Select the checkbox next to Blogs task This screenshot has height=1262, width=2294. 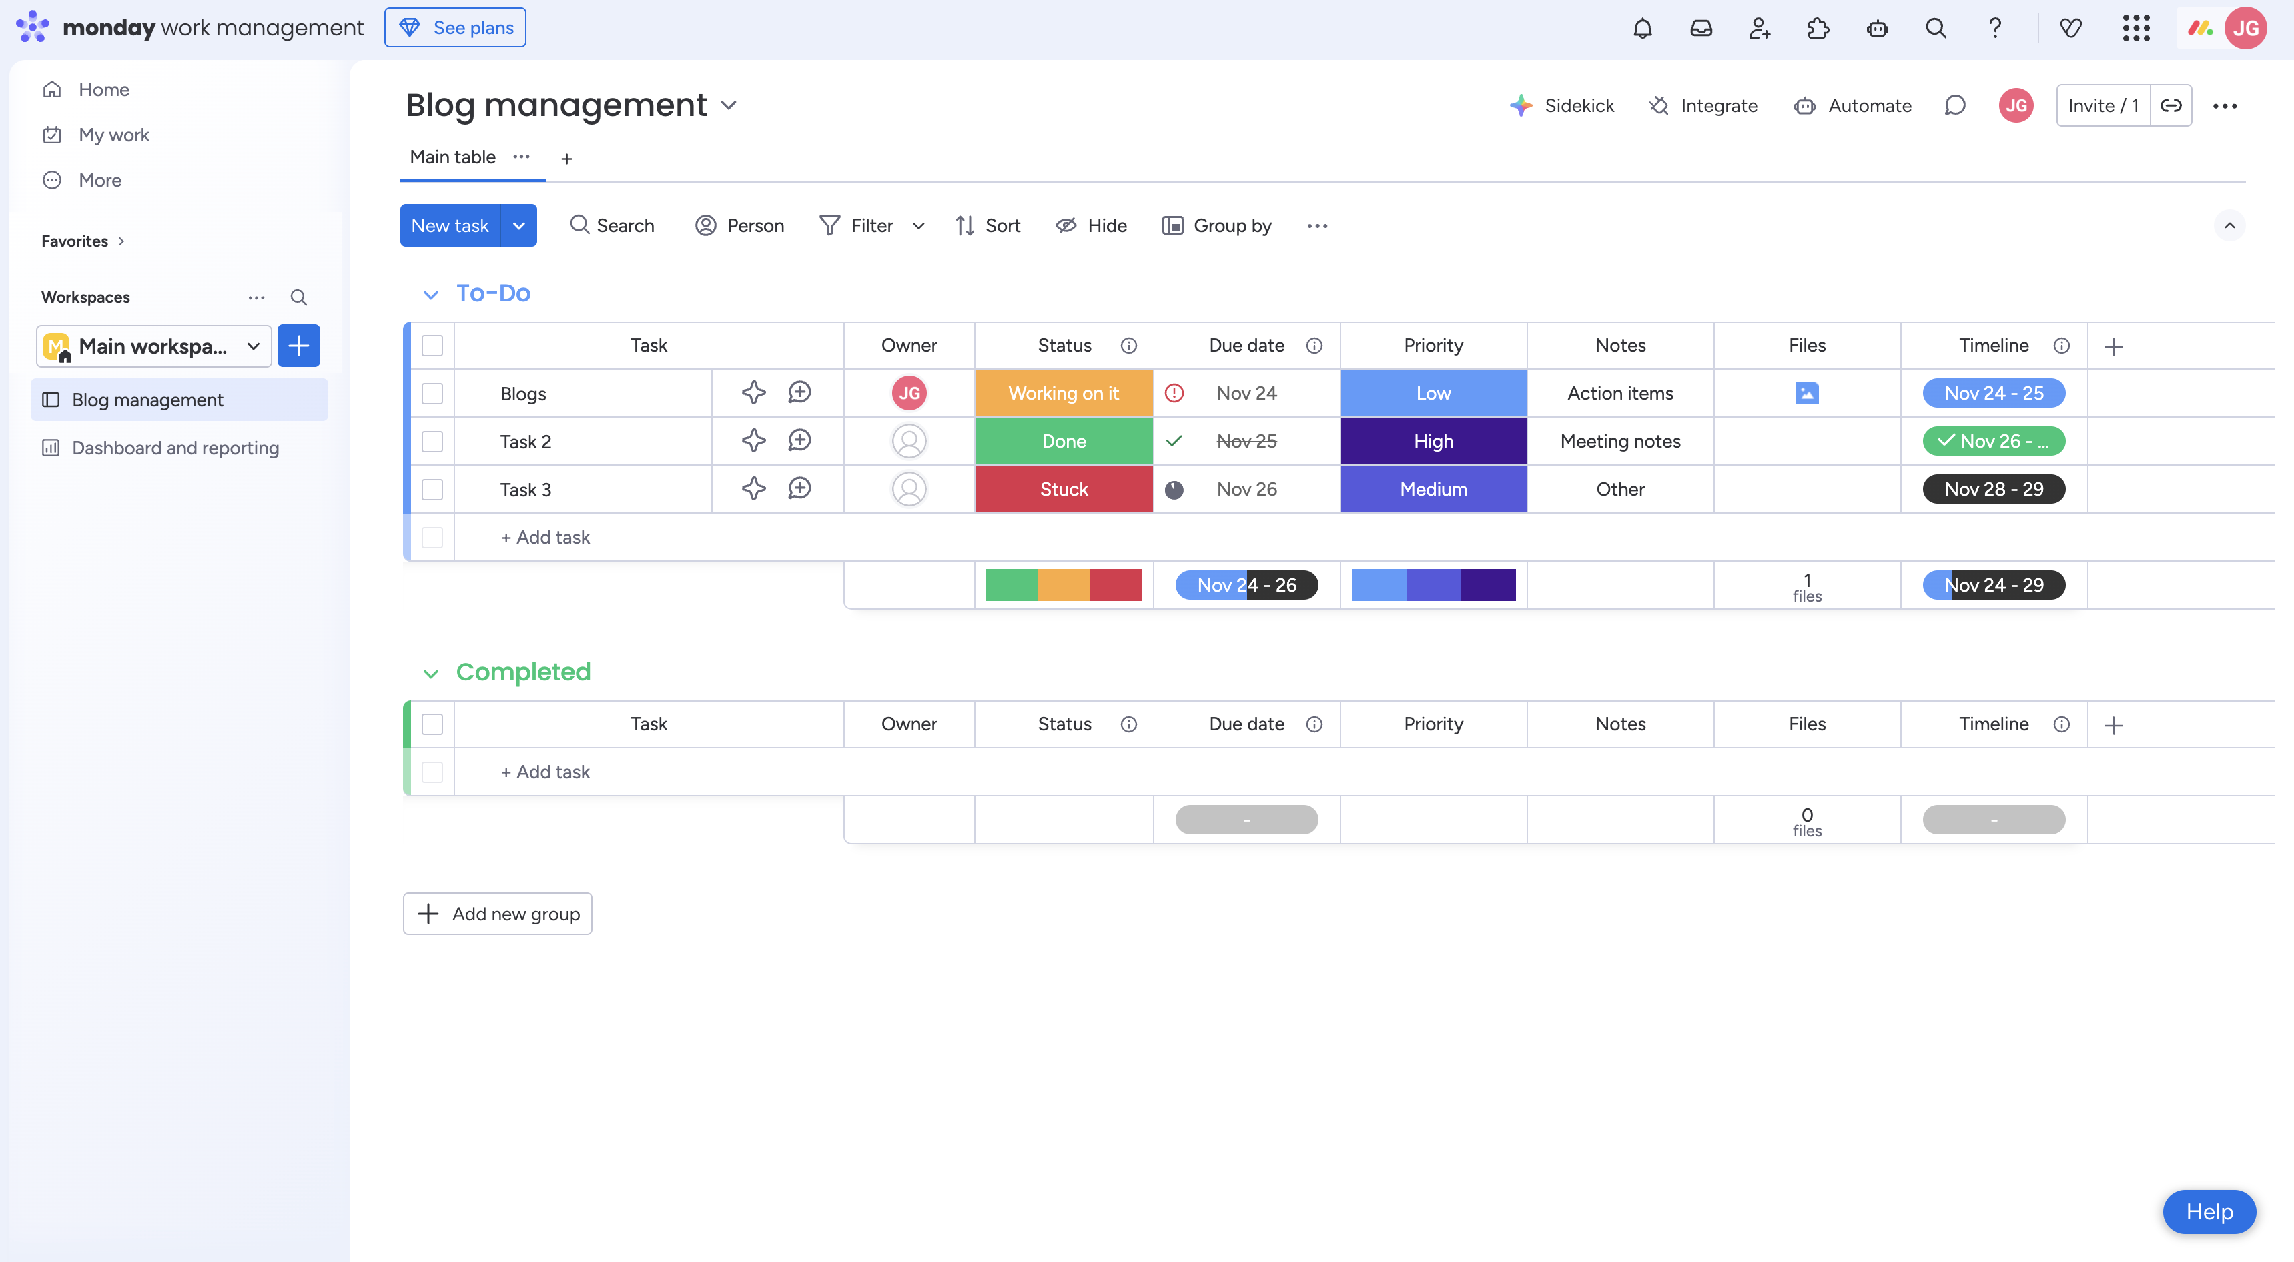(x=433, y=392)
